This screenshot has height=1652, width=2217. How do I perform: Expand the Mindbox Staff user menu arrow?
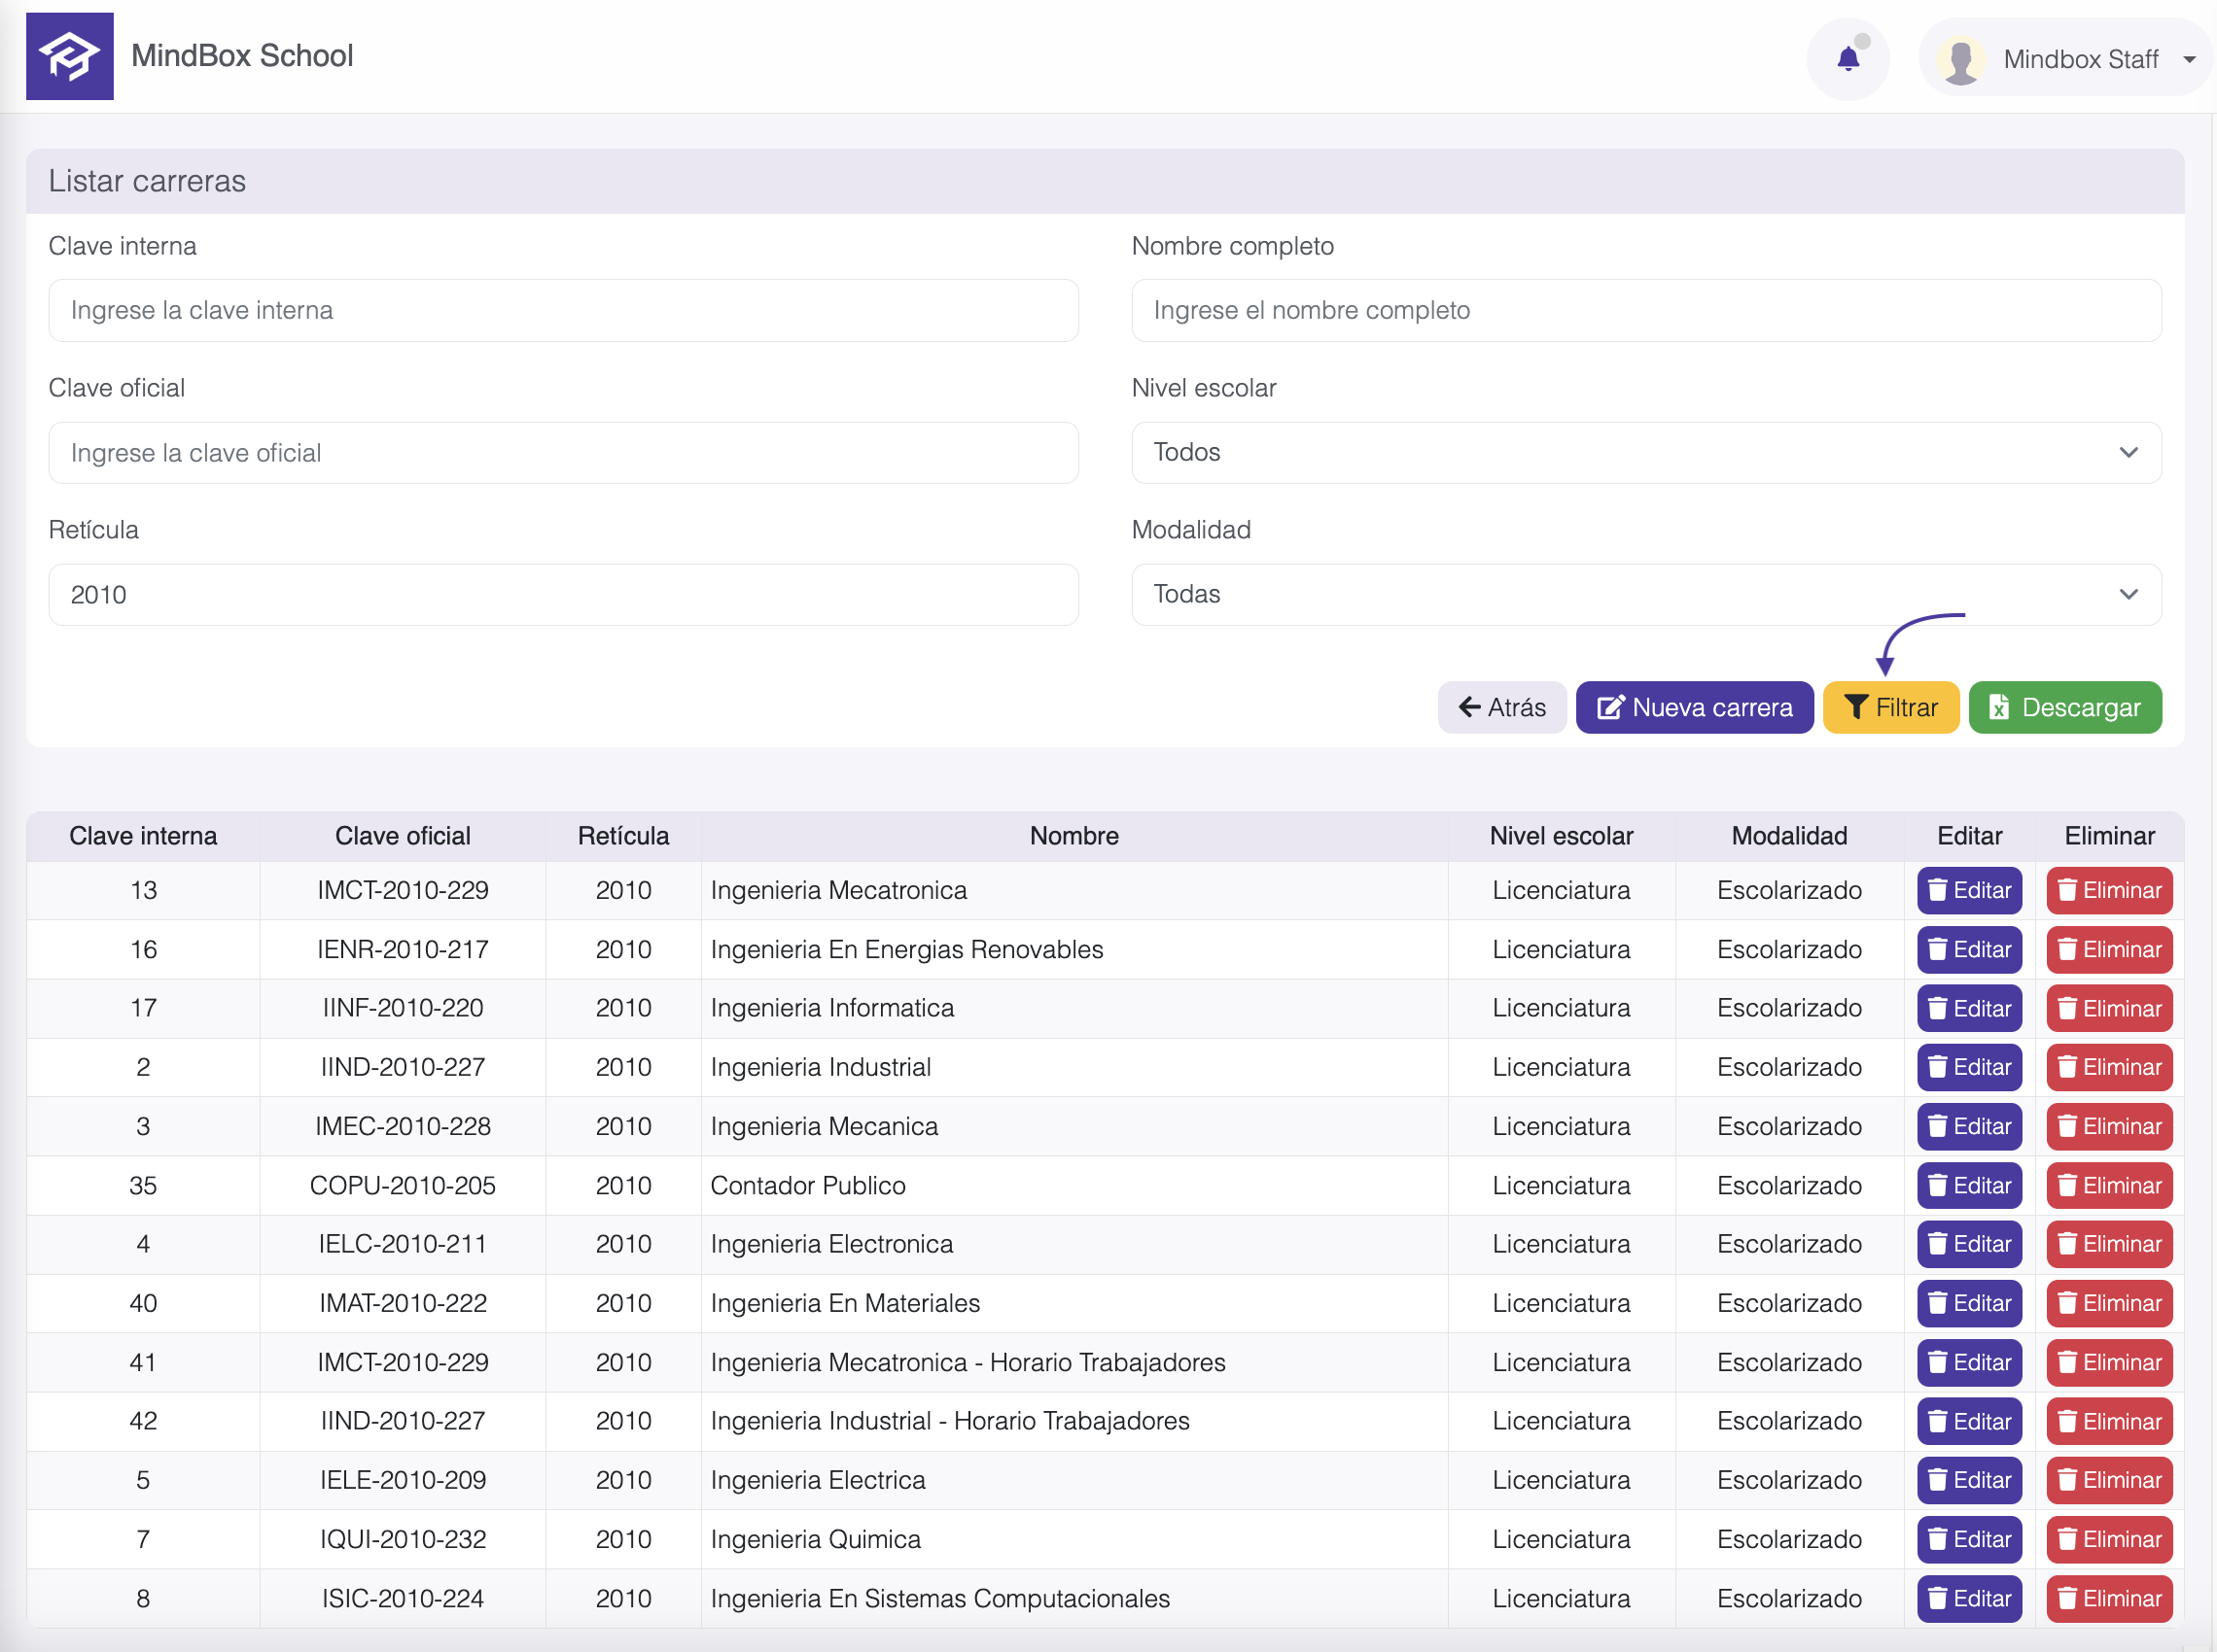[x=2189, y=59]
